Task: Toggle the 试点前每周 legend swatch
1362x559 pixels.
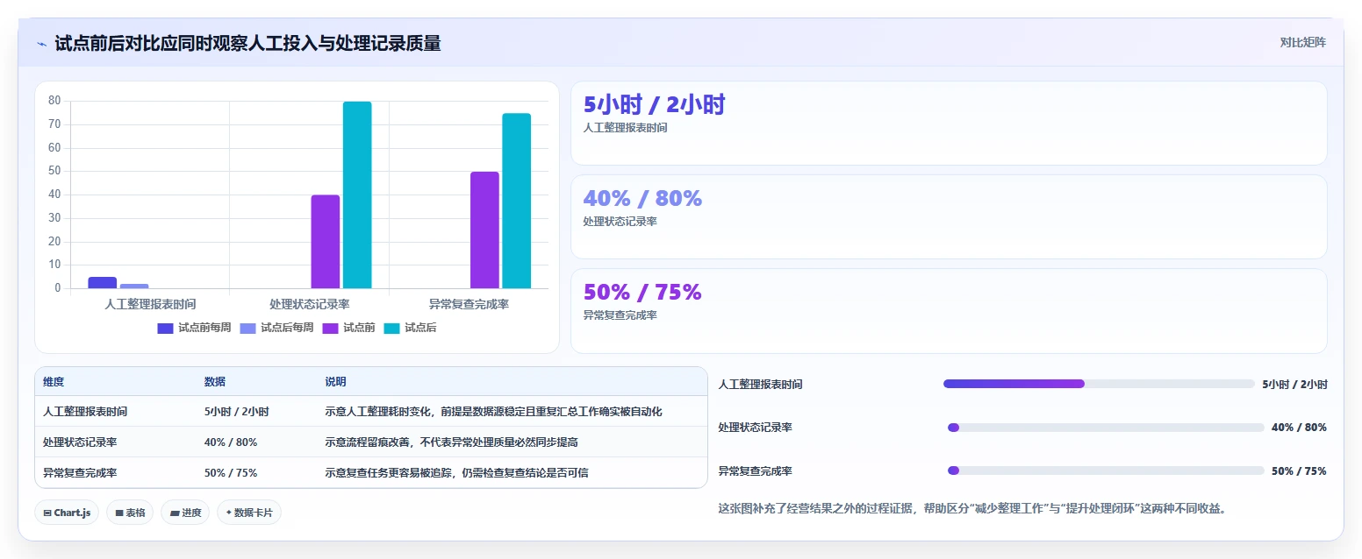Action: [165, 329]
